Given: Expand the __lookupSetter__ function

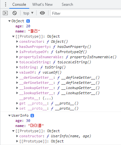Looking at the screenshot, I should click(17, 93).
